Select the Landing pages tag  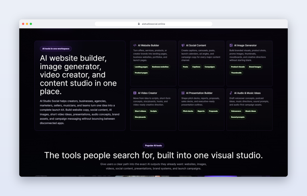coord(141,67)
